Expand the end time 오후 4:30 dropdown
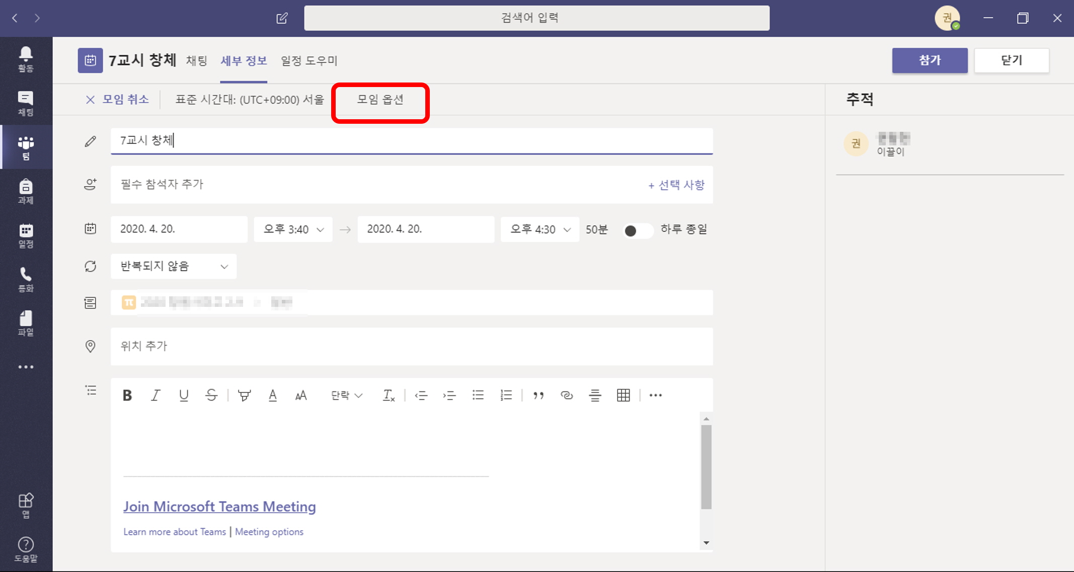This screenshot has width=1074, height=572. 540,229
